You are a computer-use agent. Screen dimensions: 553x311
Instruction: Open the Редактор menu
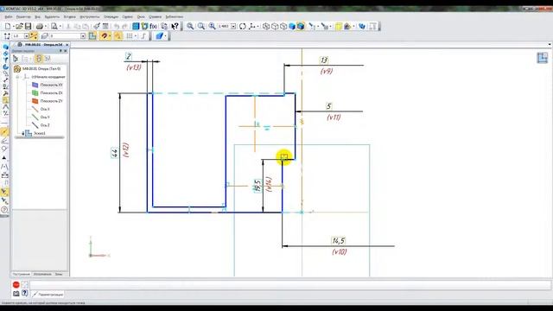pyautogui.click(x=23, y=16)
